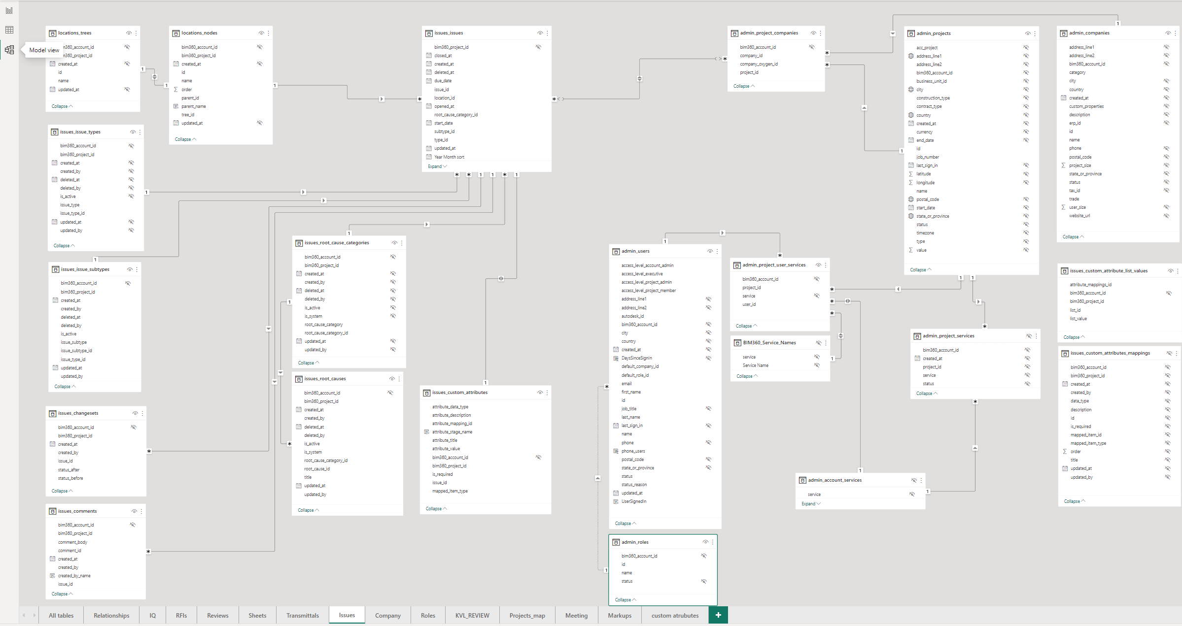The width and height of the screenshot is (1182, 626).
Task: Open the custom atrubutes tab
Action: [x=675, y=616]
